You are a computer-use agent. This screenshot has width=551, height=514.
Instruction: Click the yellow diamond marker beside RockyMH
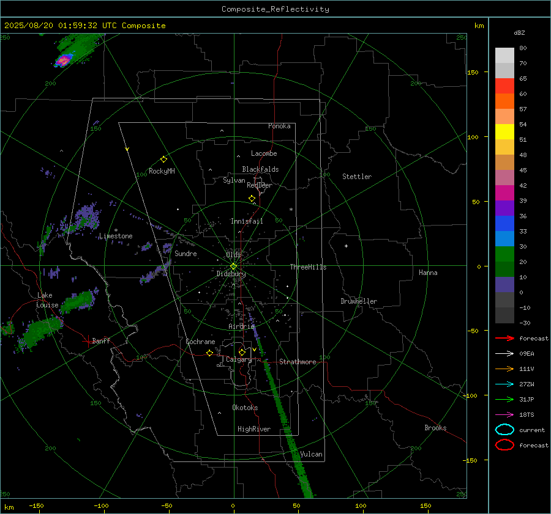[163, 160]
